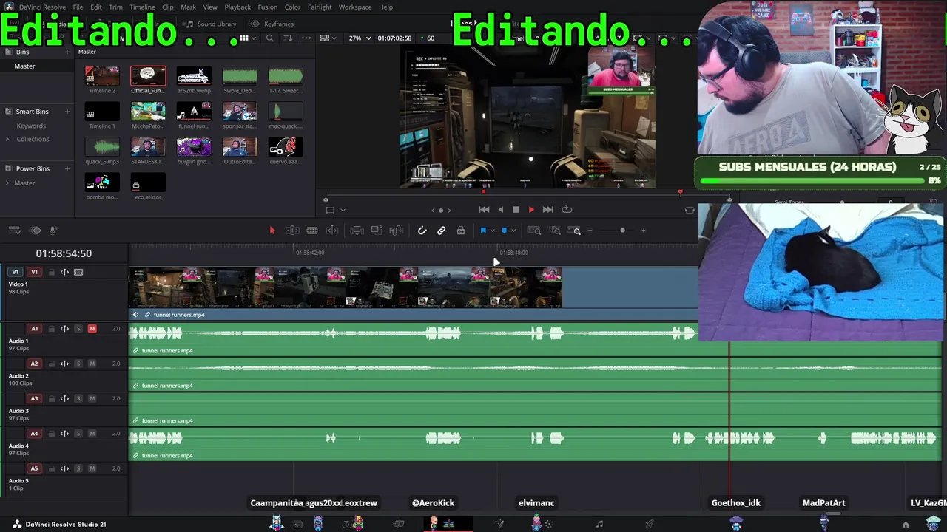This screenshot has height=532, width=947.
Task: Add a new Smart Bin
Action: point(67,112)
